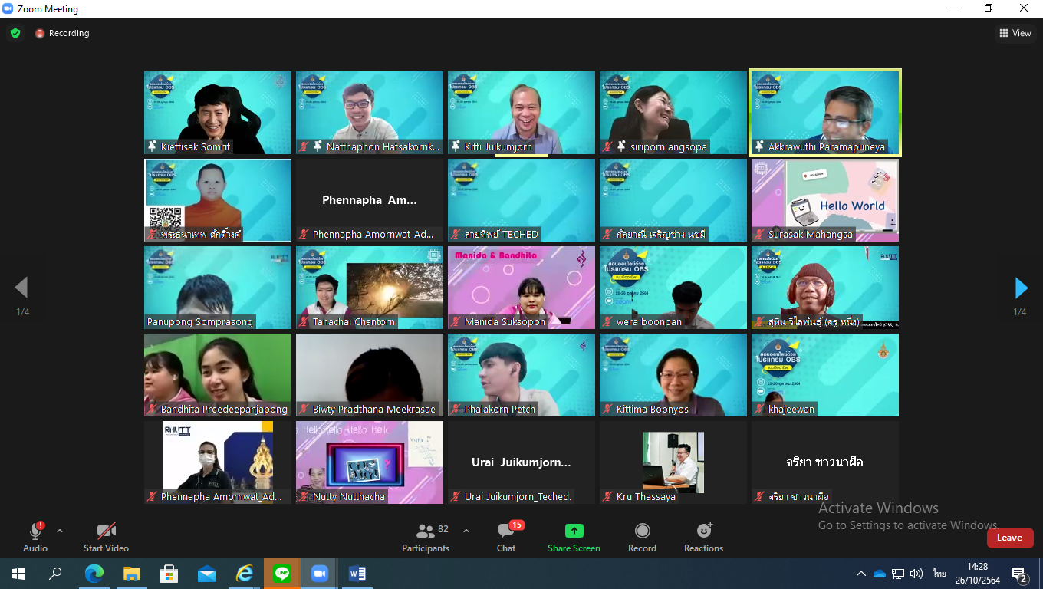Open notification center with 2 alerts
Screen dimensions: 1043x589
1019,574
